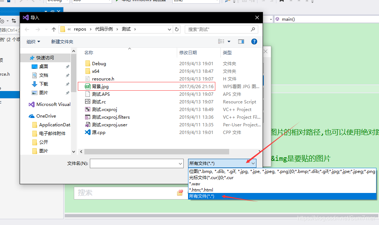Open main() function dropdown in editor

tap(326, 19)
